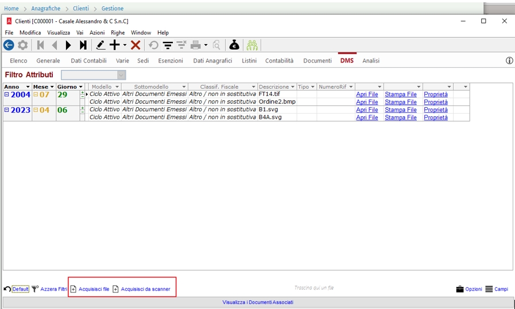
Task: Open the File menu
Action: click(9, 33)
